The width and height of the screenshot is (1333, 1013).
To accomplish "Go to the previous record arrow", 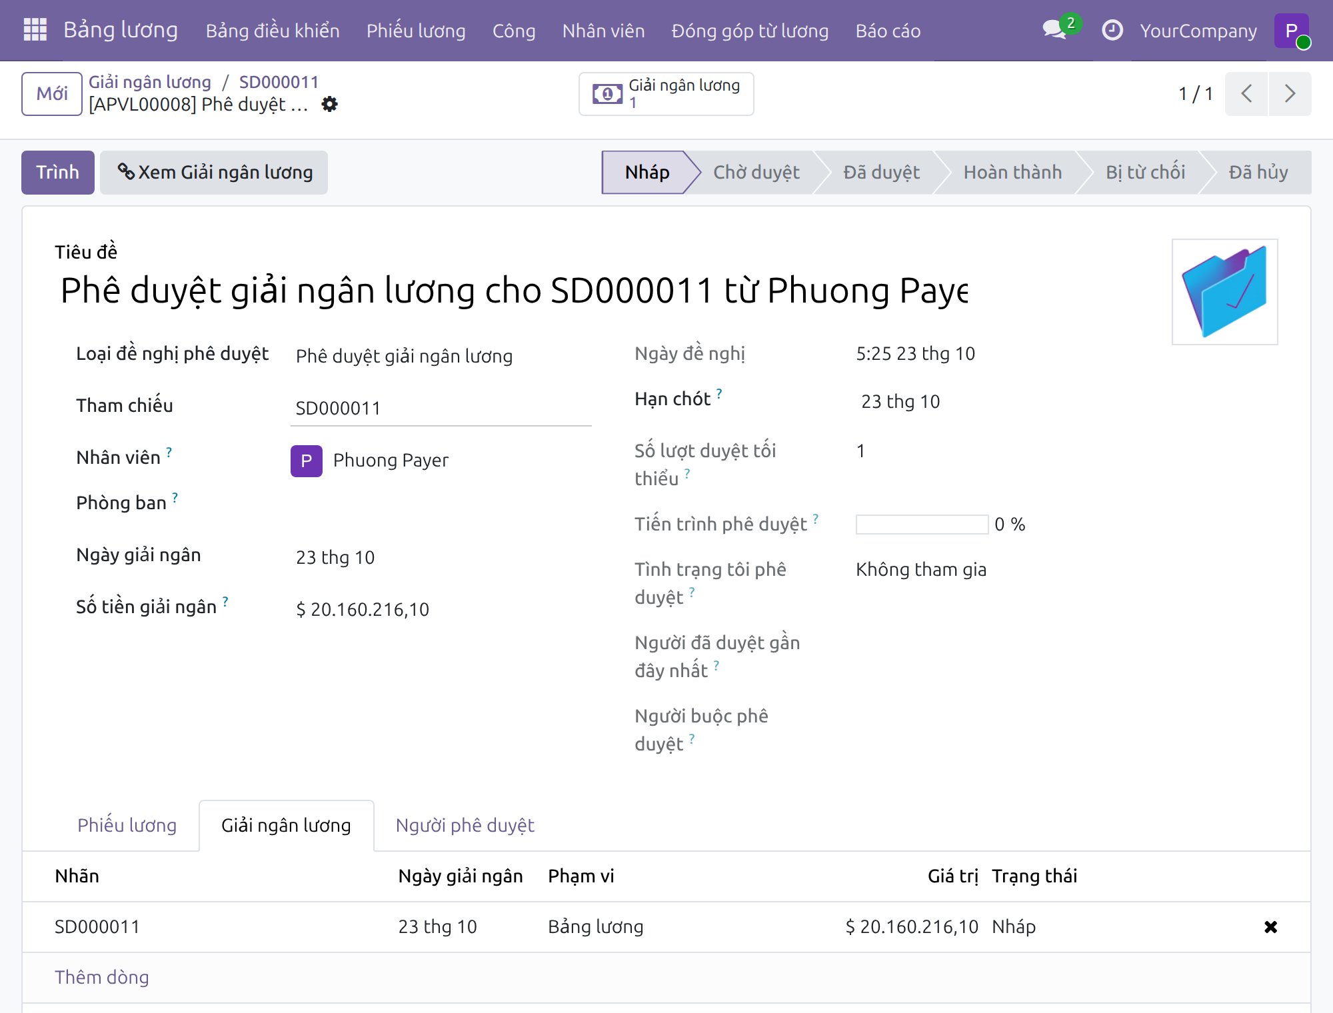I will pyautogui.click(x=1246, y=94).
